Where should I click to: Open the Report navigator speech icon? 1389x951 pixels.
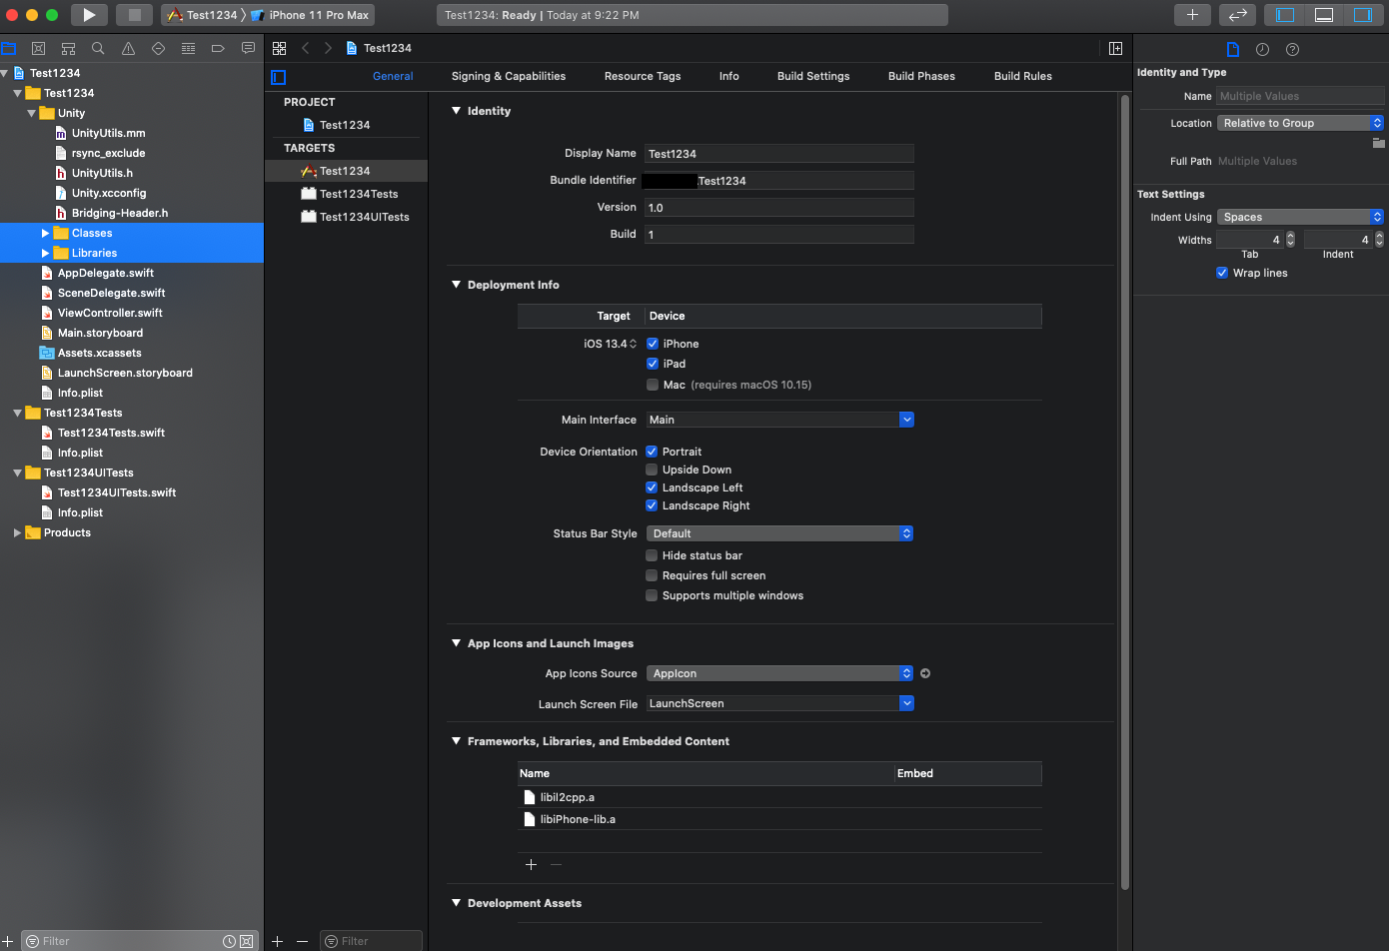click(x=248, y=48)
